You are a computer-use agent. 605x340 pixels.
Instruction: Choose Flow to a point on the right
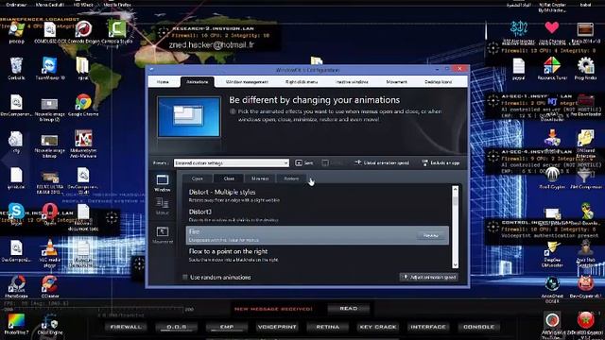pos(318,255)
